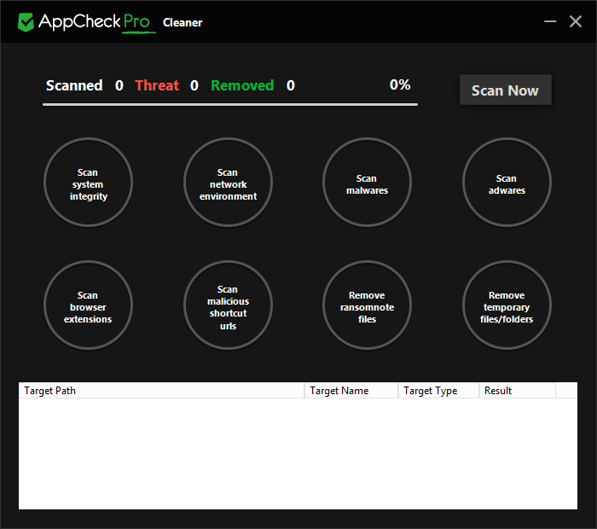
Task: Click the Target Type column header
Action: coord(438,391)
